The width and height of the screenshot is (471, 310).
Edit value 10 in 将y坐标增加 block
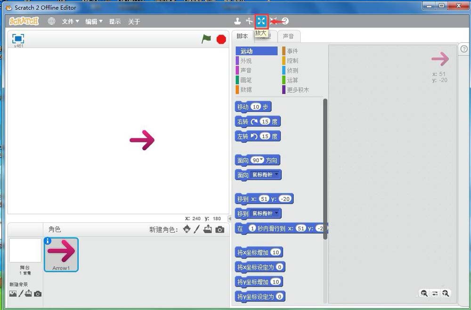click(276, 282)
